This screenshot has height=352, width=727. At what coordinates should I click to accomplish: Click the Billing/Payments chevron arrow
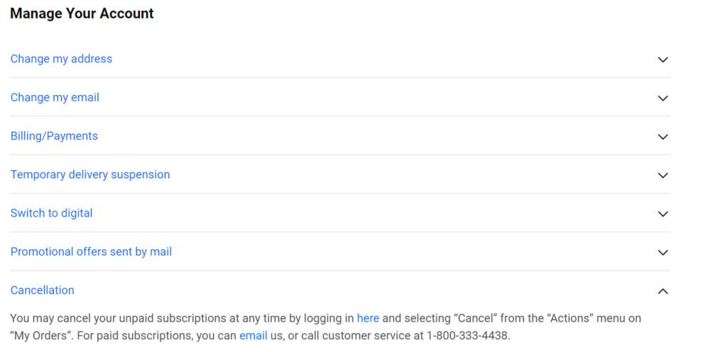[662, 136]
